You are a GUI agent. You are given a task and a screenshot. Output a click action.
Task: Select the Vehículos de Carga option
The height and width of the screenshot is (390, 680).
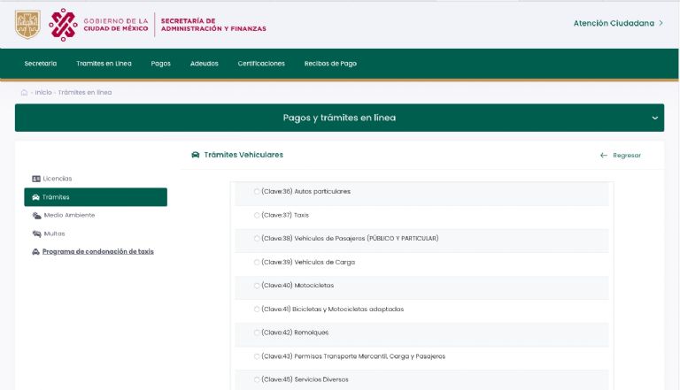point(257,262)
